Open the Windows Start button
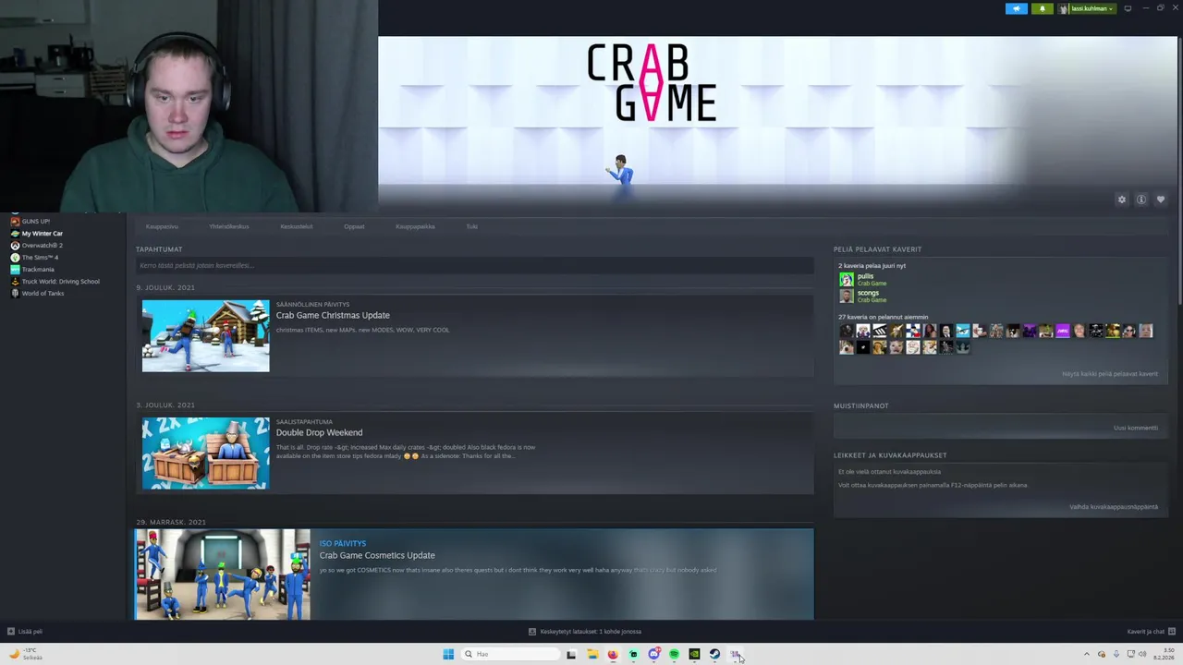Screen dimensions: 1183x665 click(448, 654)
